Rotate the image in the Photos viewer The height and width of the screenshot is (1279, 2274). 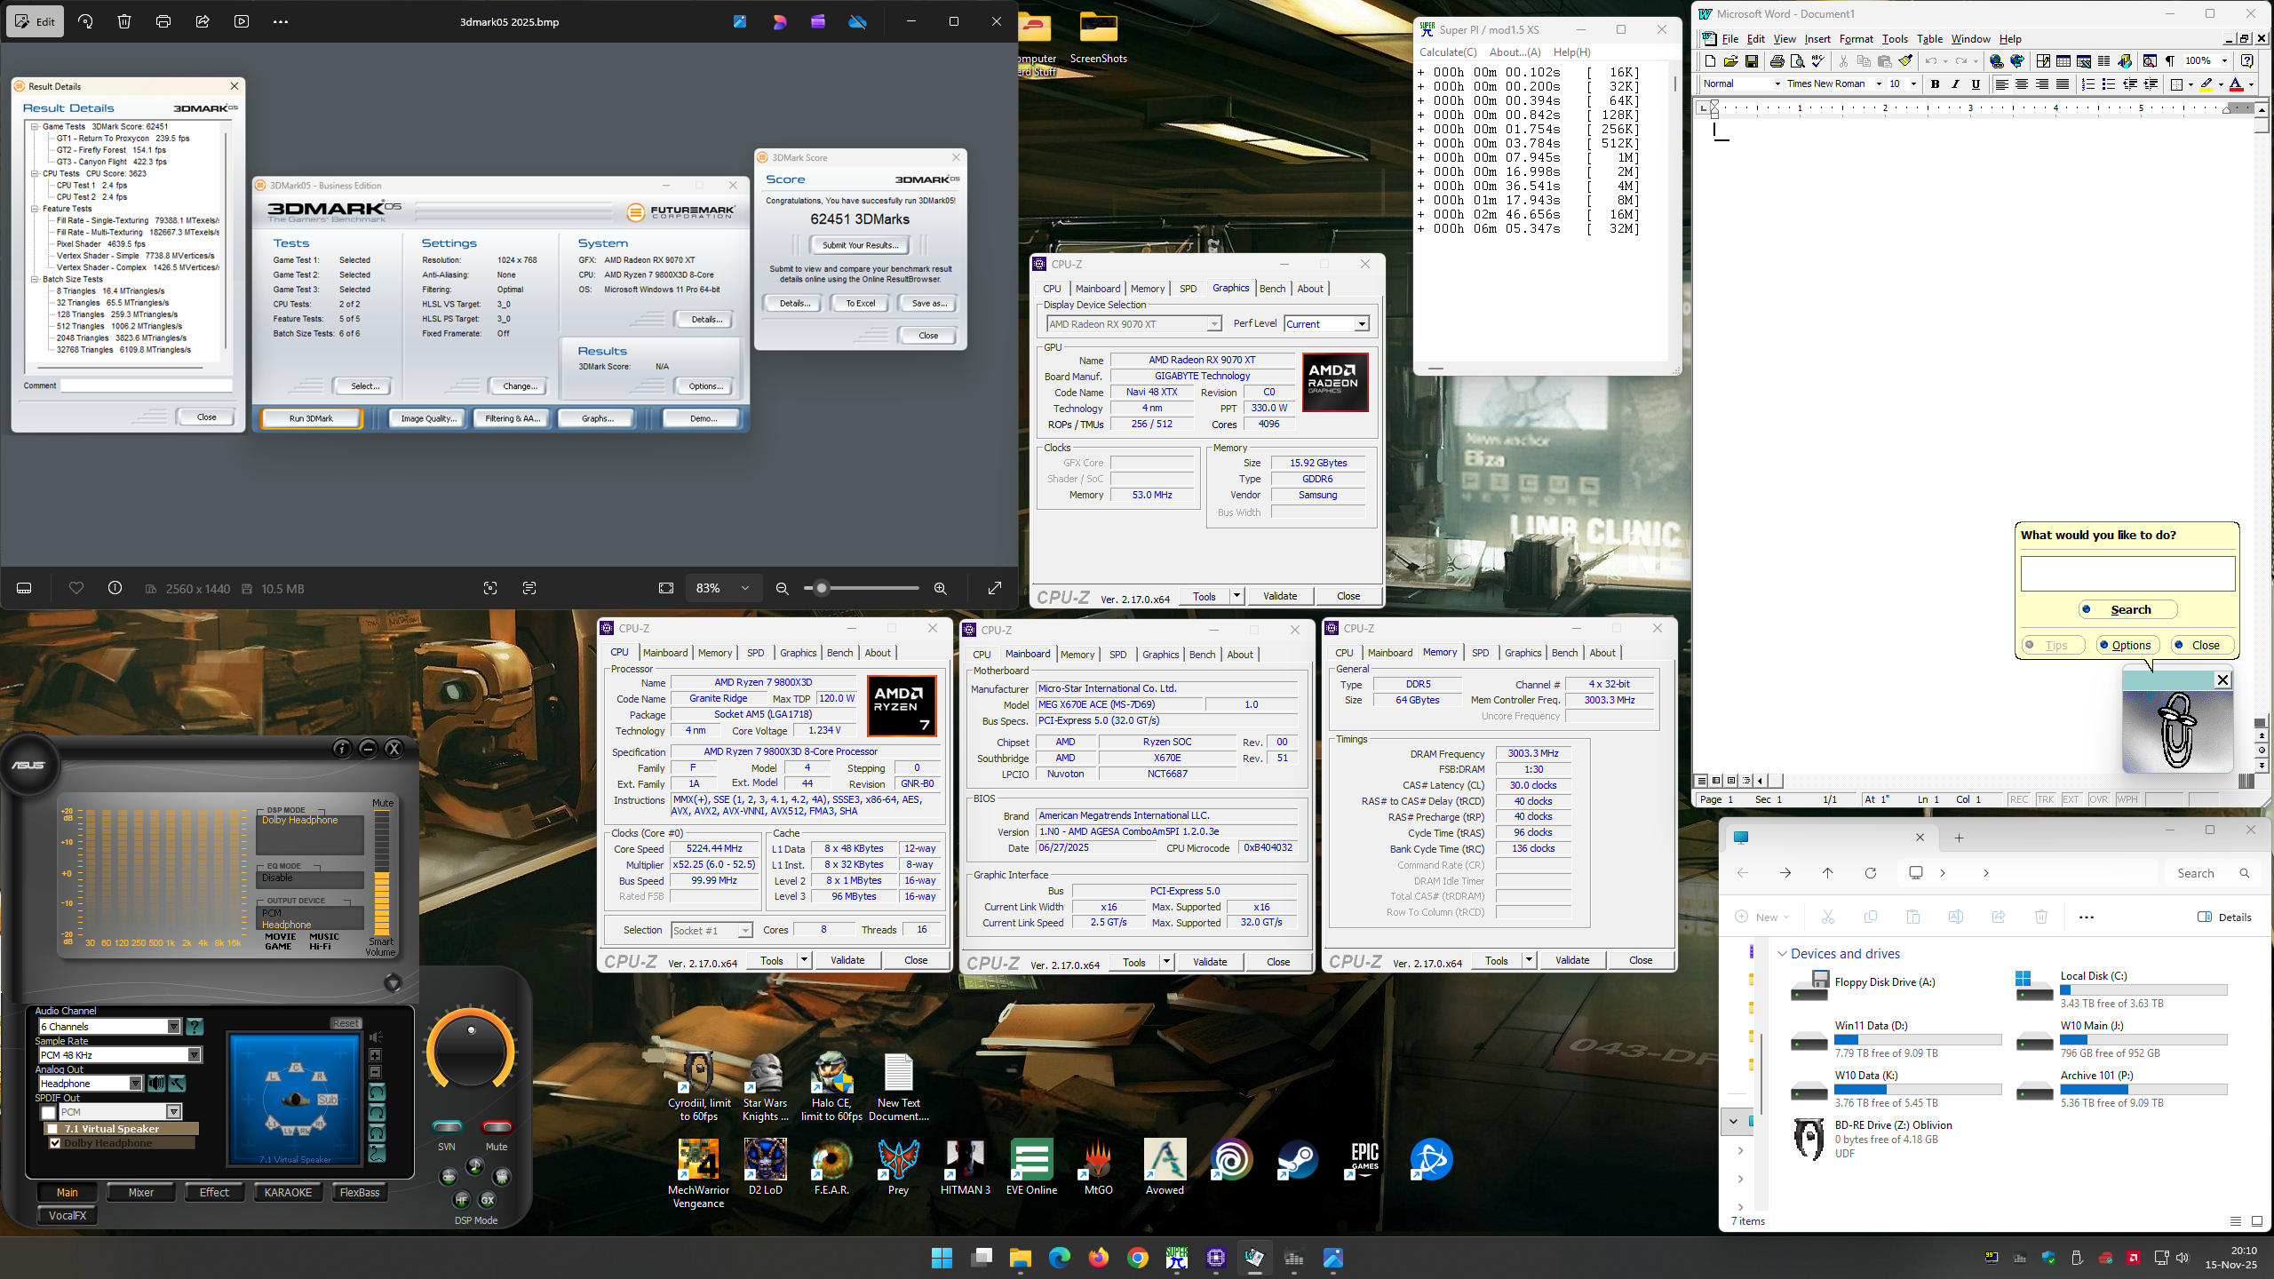(86, 21)
